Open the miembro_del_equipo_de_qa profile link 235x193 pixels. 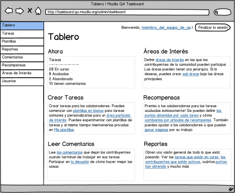[x=166, y=28]
